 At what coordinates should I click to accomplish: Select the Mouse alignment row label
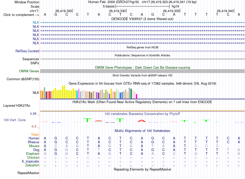34,146
